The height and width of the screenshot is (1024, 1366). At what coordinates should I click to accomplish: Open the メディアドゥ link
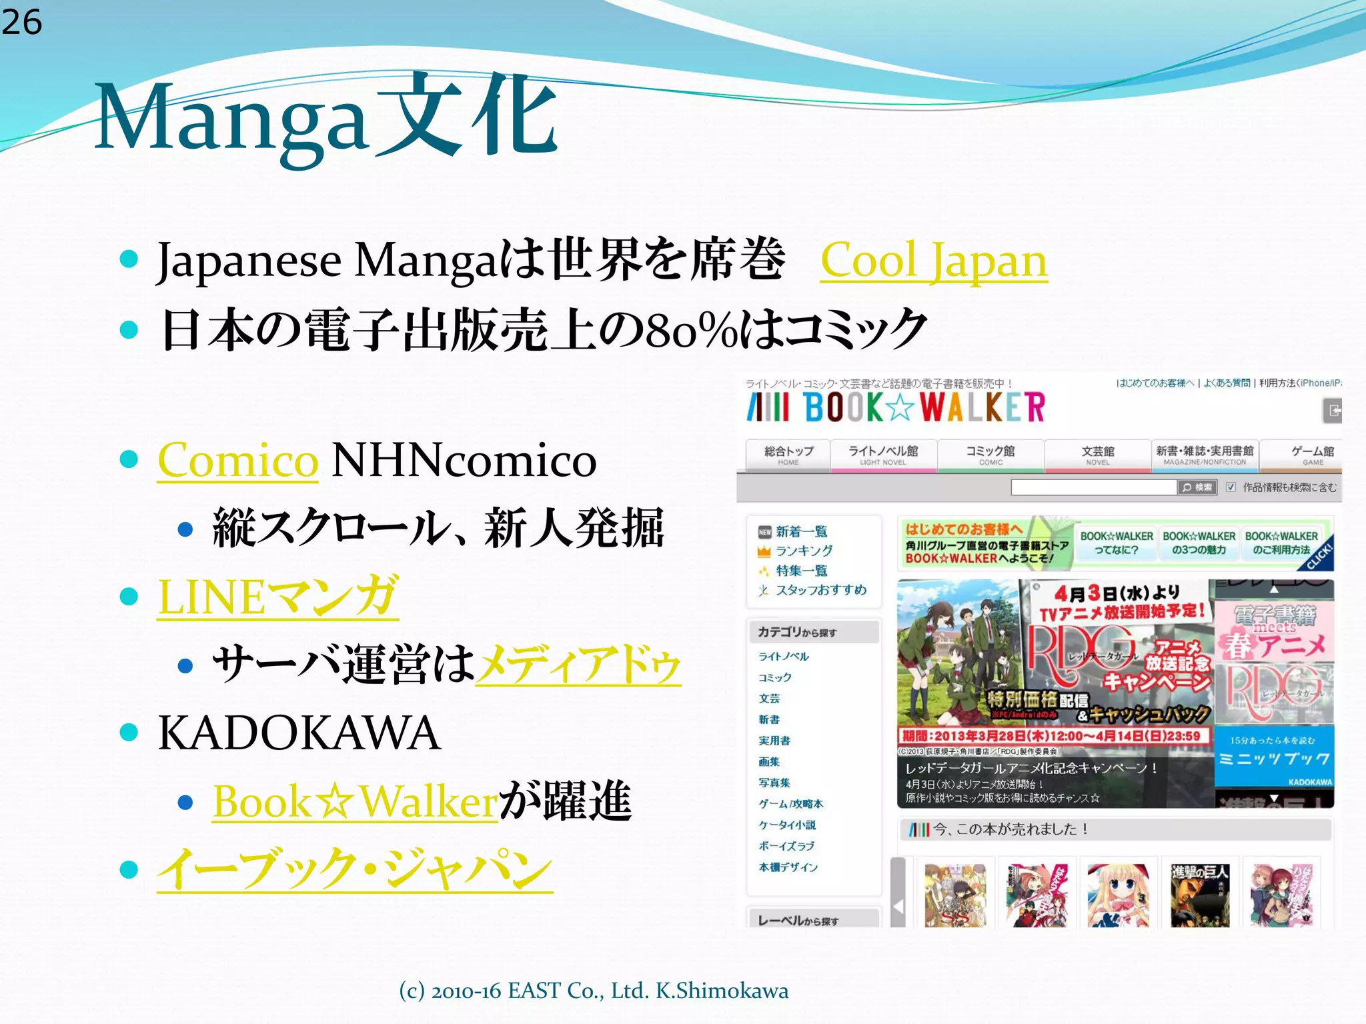(x=578, y=664)
